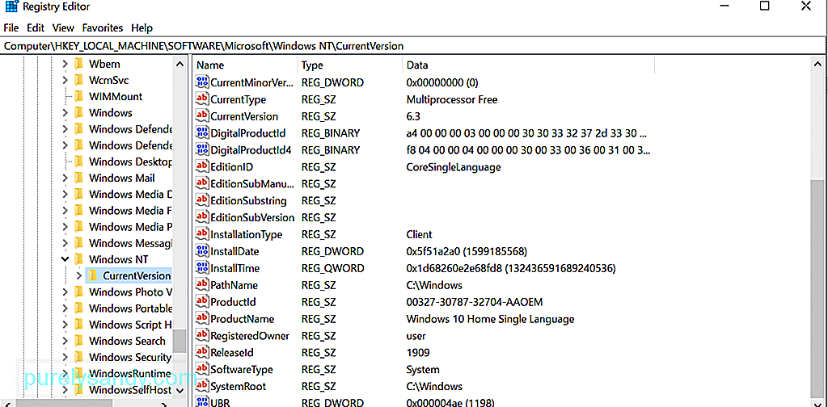Expand the WcmSvc tree node
This screenshot has height=407, width=828.
[x=65, y=81]
